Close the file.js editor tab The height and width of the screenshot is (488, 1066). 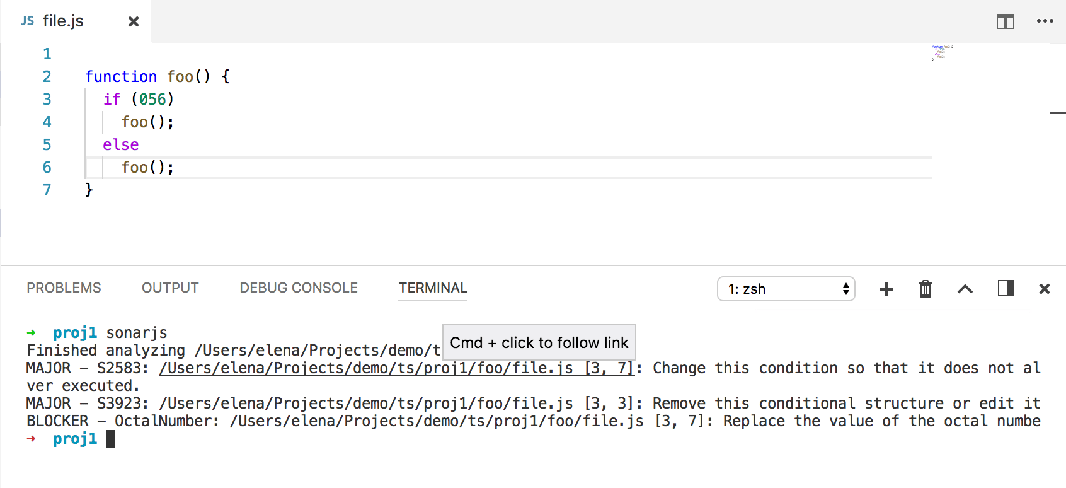pyautogui.click(x=133, y=21)
